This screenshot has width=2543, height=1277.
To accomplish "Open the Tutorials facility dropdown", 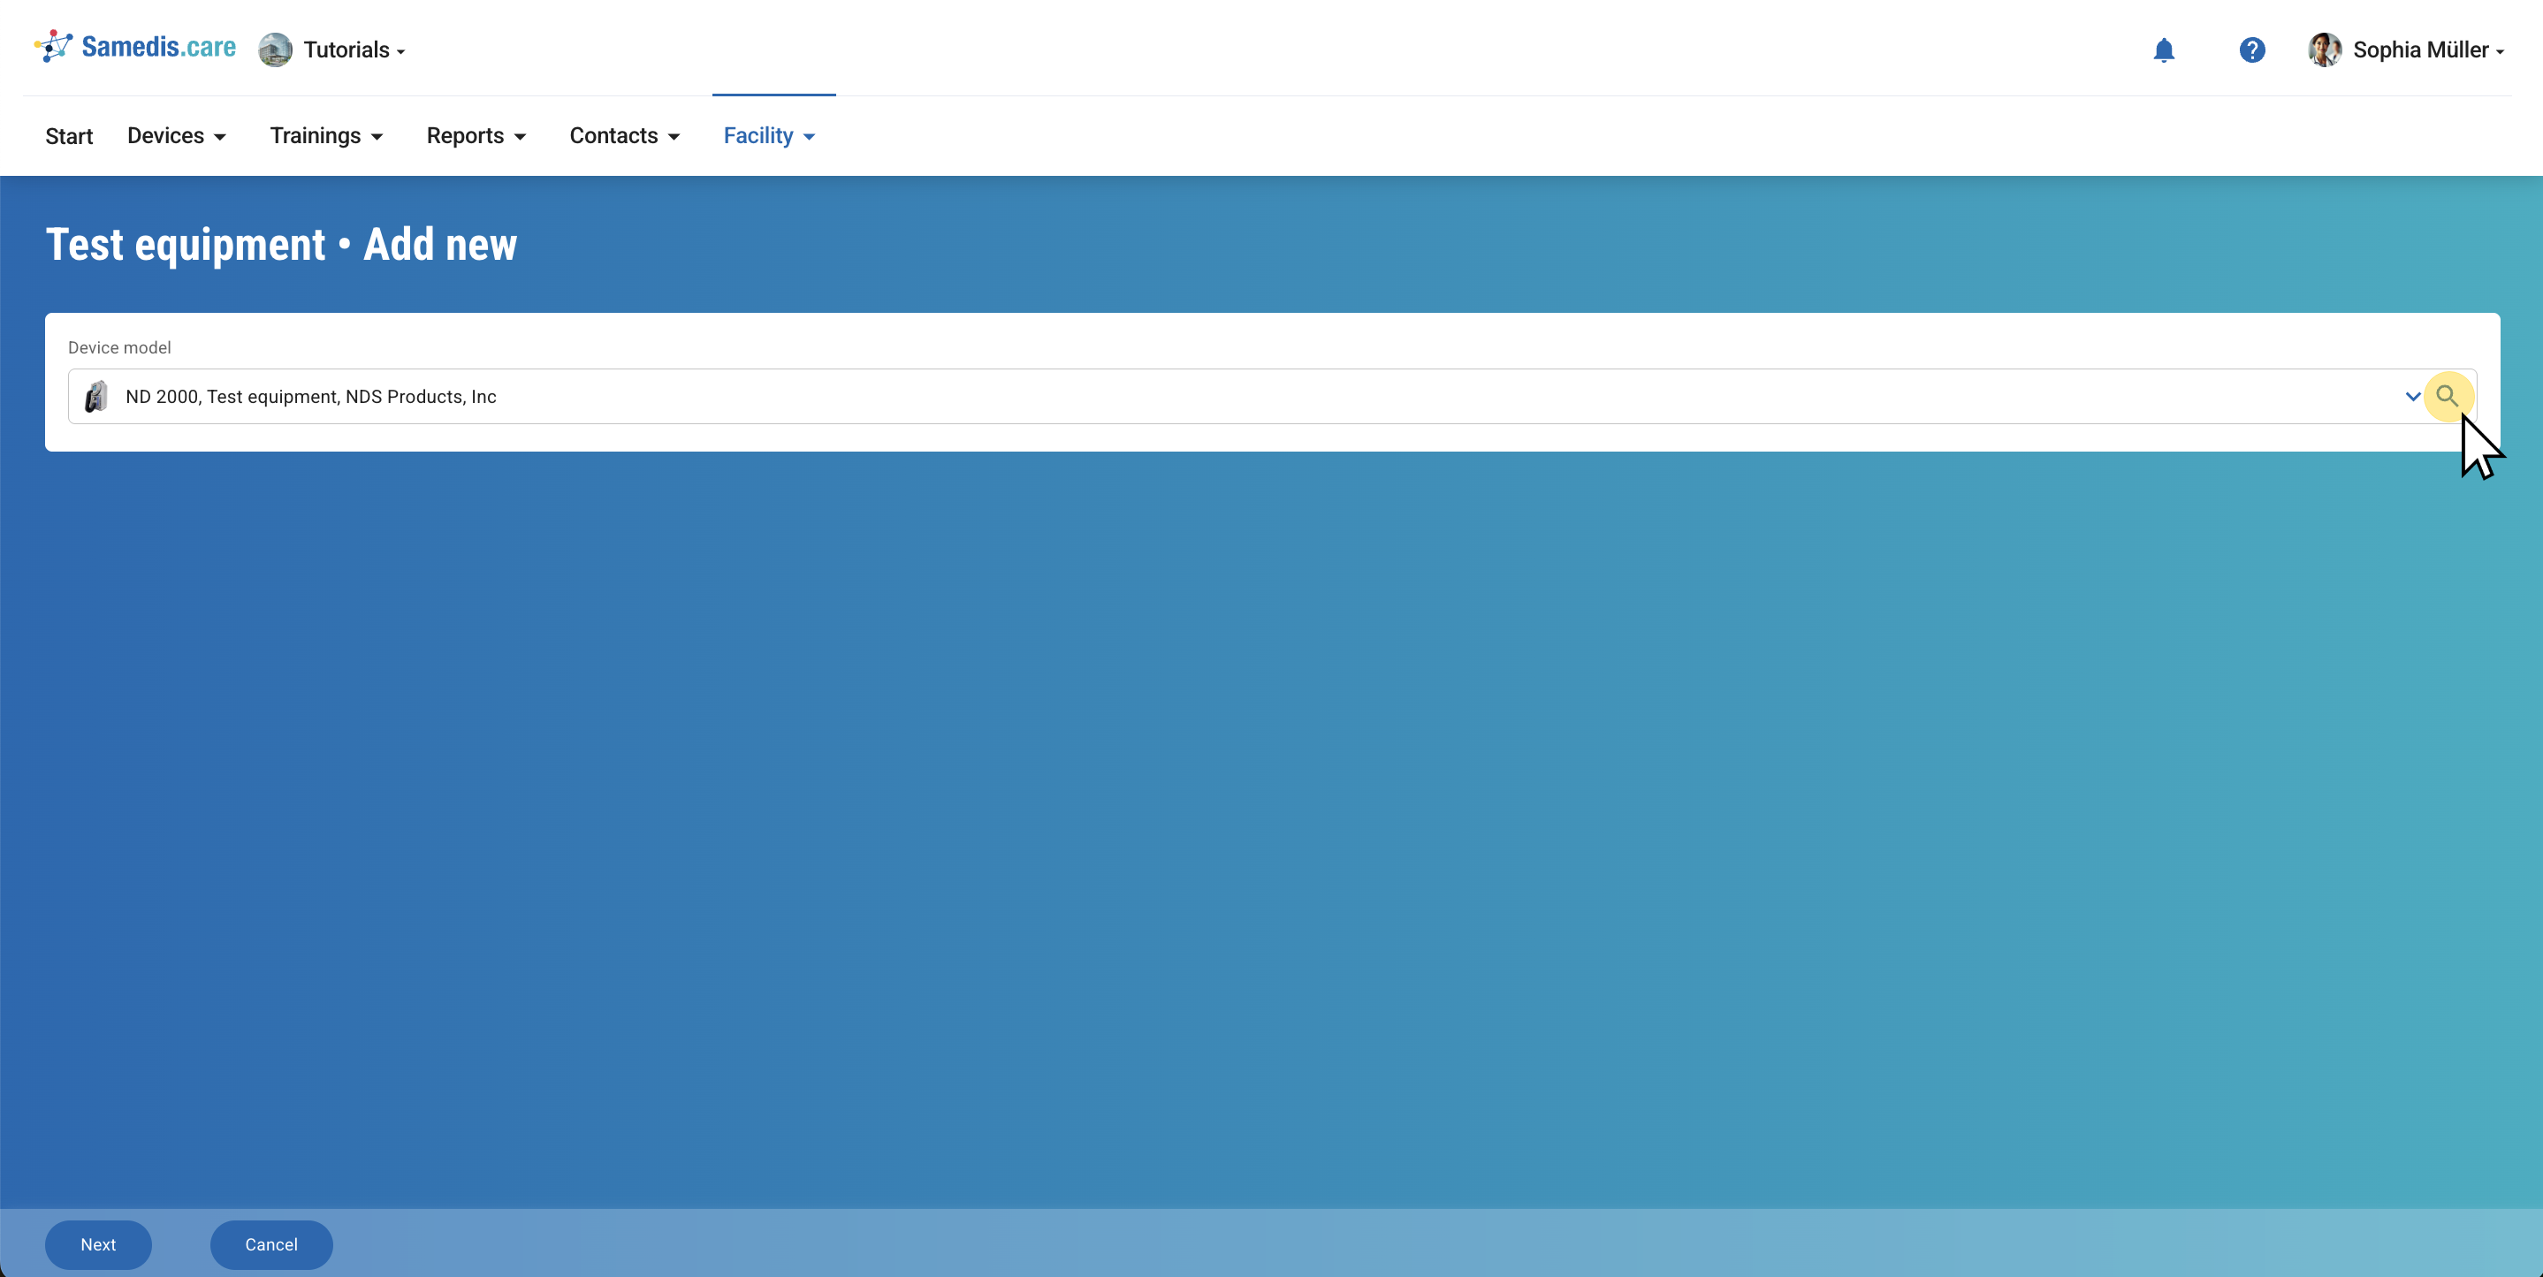I will (354, 50).
